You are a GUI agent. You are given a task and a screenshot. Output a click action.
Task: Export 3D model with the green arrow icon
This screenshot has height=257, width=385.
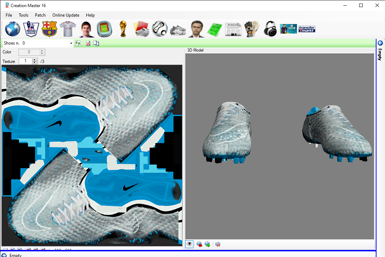click(x=208, y=245)
